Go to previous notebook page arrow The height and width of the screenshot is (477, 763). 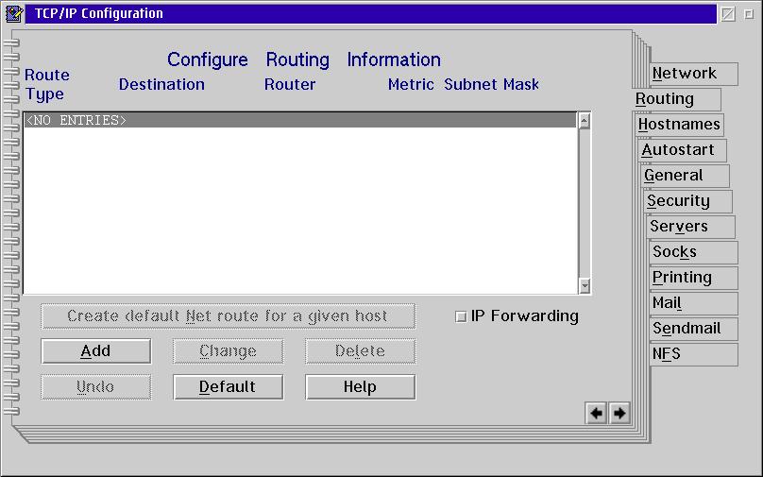coord(596,413)
